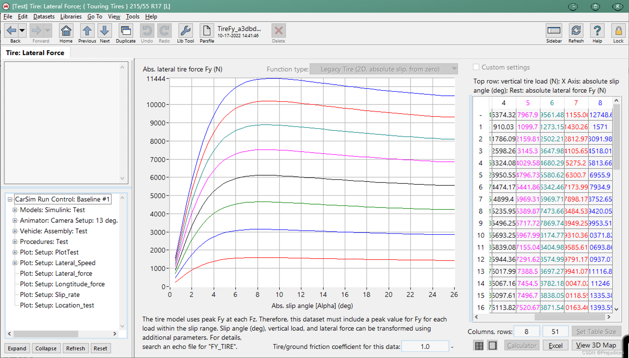
Task: Click the friction coefficient input field
Action: pos(425,346)
